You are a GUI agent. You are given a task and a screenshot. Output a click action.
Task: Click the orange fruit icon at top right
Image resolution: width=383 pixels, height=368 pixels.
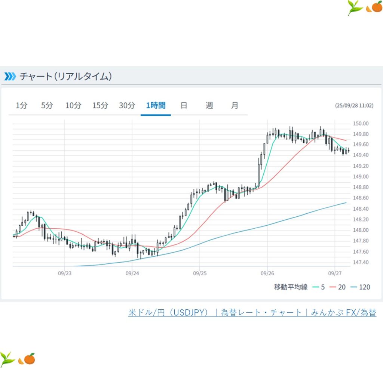[x=374, y=7]
